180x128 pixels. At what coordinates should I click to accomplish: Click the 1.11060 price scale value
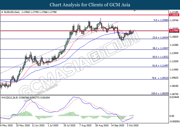[x=174, y=69]
